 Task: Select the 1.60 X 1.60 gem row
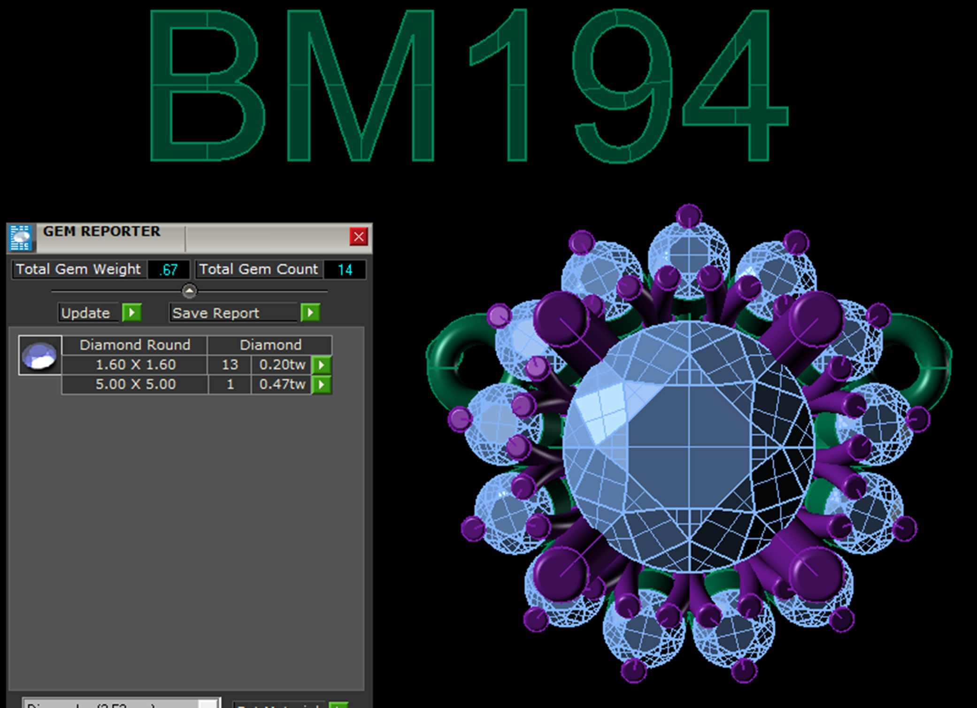click(135, 365)
